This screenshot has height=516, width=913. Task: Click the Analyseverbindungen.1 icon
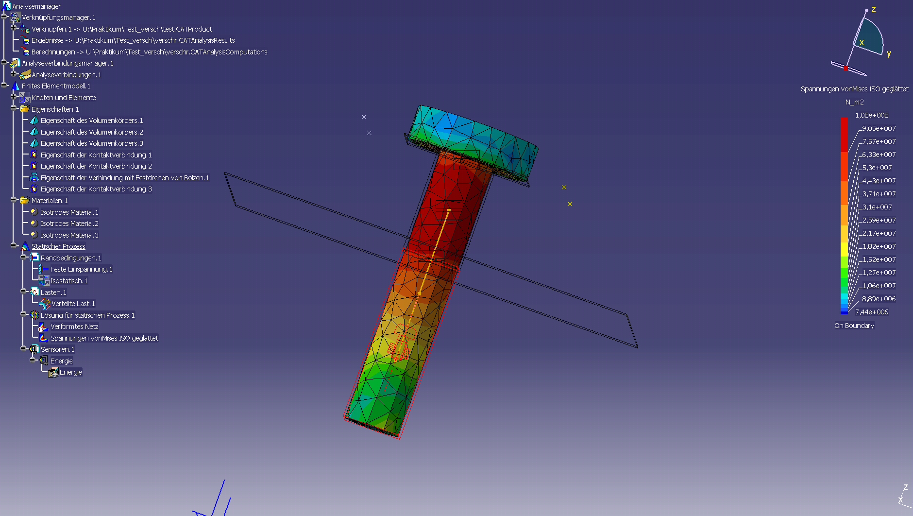click(x=25, y=74)
